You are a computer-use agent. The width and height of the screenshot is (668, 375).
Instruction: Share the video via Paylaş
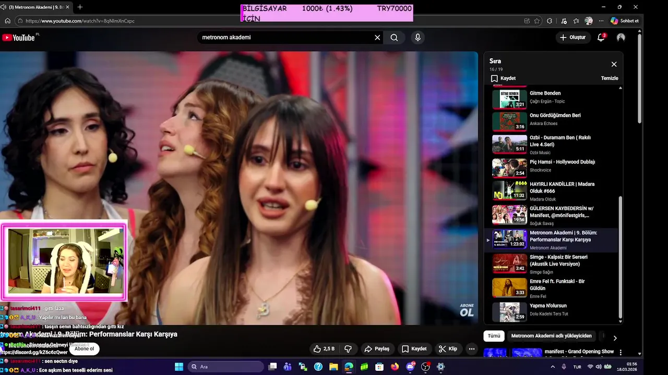377,349
